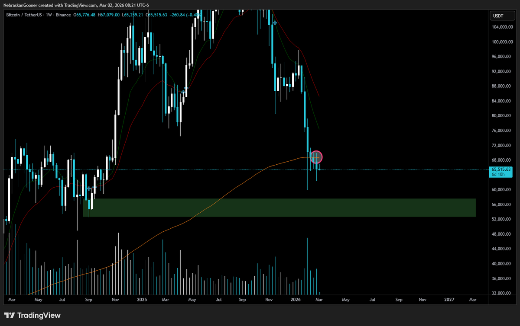Viewport: 520px width, 326px height.
Task: Click the 104,000.00 price axis label
Action: [x=502, y=27]
